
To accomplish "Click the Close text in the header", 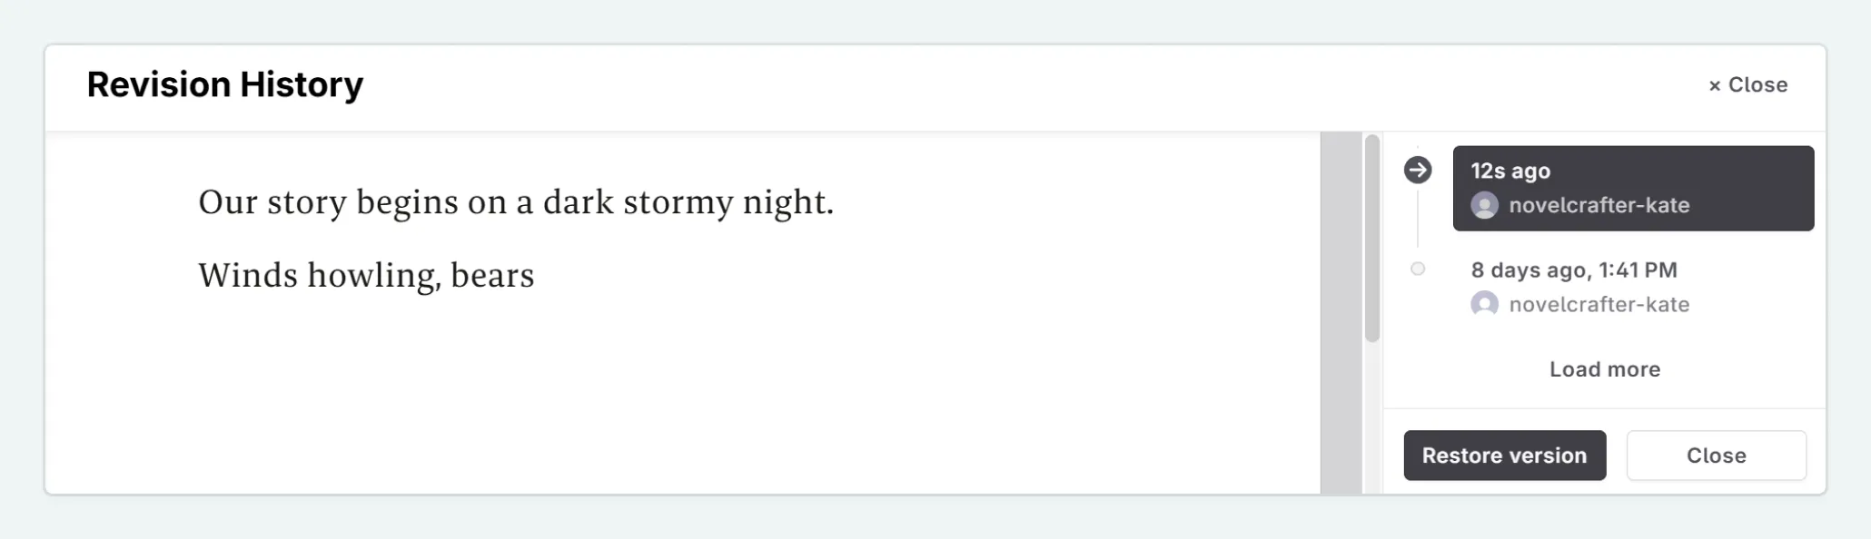I will pyautogui.click(x=1757, y=84).
